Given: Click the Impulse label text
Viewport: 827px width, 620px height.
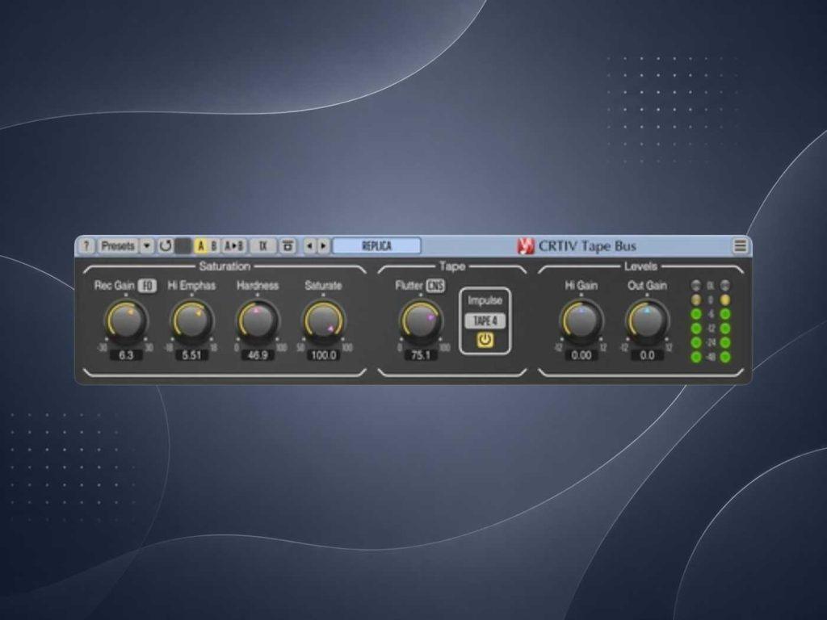Looking at the screenshot, I should pos(485,300).
